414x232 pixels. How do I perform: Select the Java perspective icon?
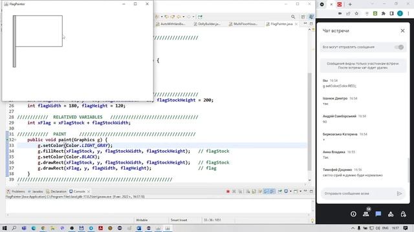(x=311, y=17)
